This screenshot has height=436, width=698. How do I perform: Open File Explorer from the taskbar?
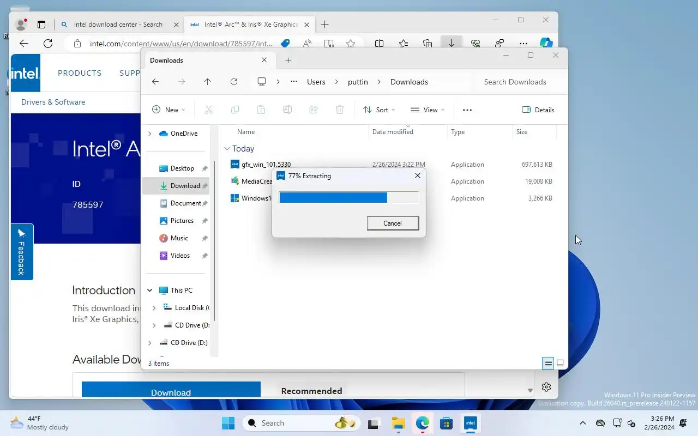(x=398, y=423)
